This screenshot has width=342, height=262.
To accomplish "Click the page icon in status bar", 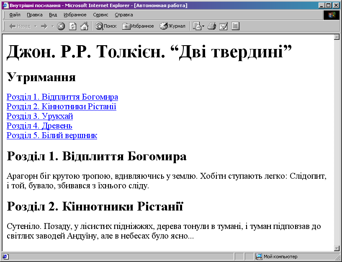I will [x=5, y=257].
